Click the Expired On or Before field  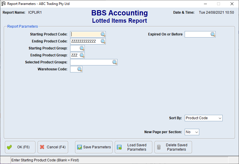[x=197, y=34]
